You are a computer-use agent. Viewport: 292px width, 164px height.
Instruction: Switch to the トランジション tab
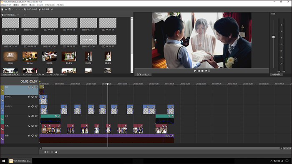[x=28, y=75]
